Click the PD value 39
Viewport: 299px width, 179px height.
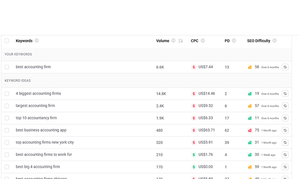coord(227,142)
